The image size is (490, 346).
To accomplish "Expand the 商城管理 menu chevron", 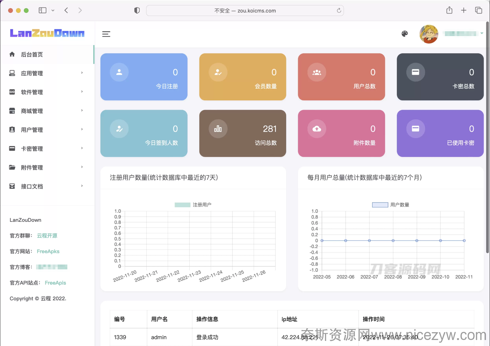I will pyautogui.click(x=82, y=110).
